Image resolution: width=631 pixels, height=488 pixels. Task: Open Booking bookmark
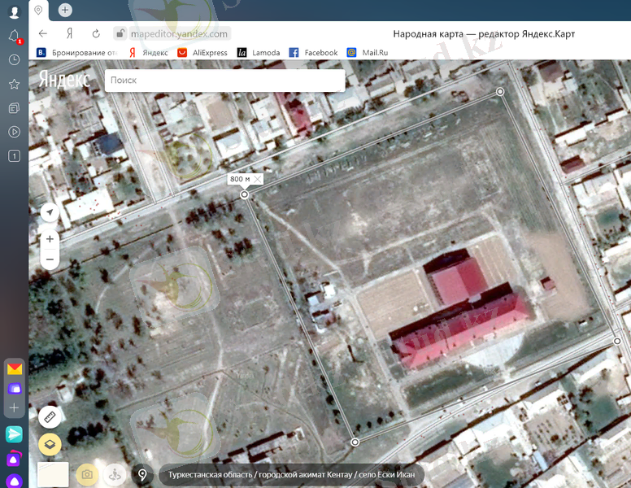click(x=76, y=53)
